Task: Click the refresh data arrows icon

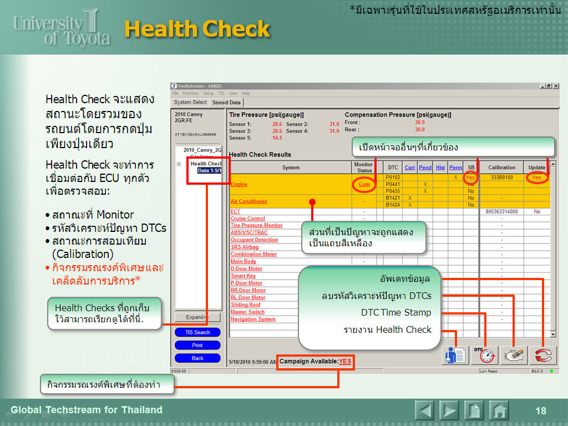Action: pyautogui.click(x=544, y=356)
